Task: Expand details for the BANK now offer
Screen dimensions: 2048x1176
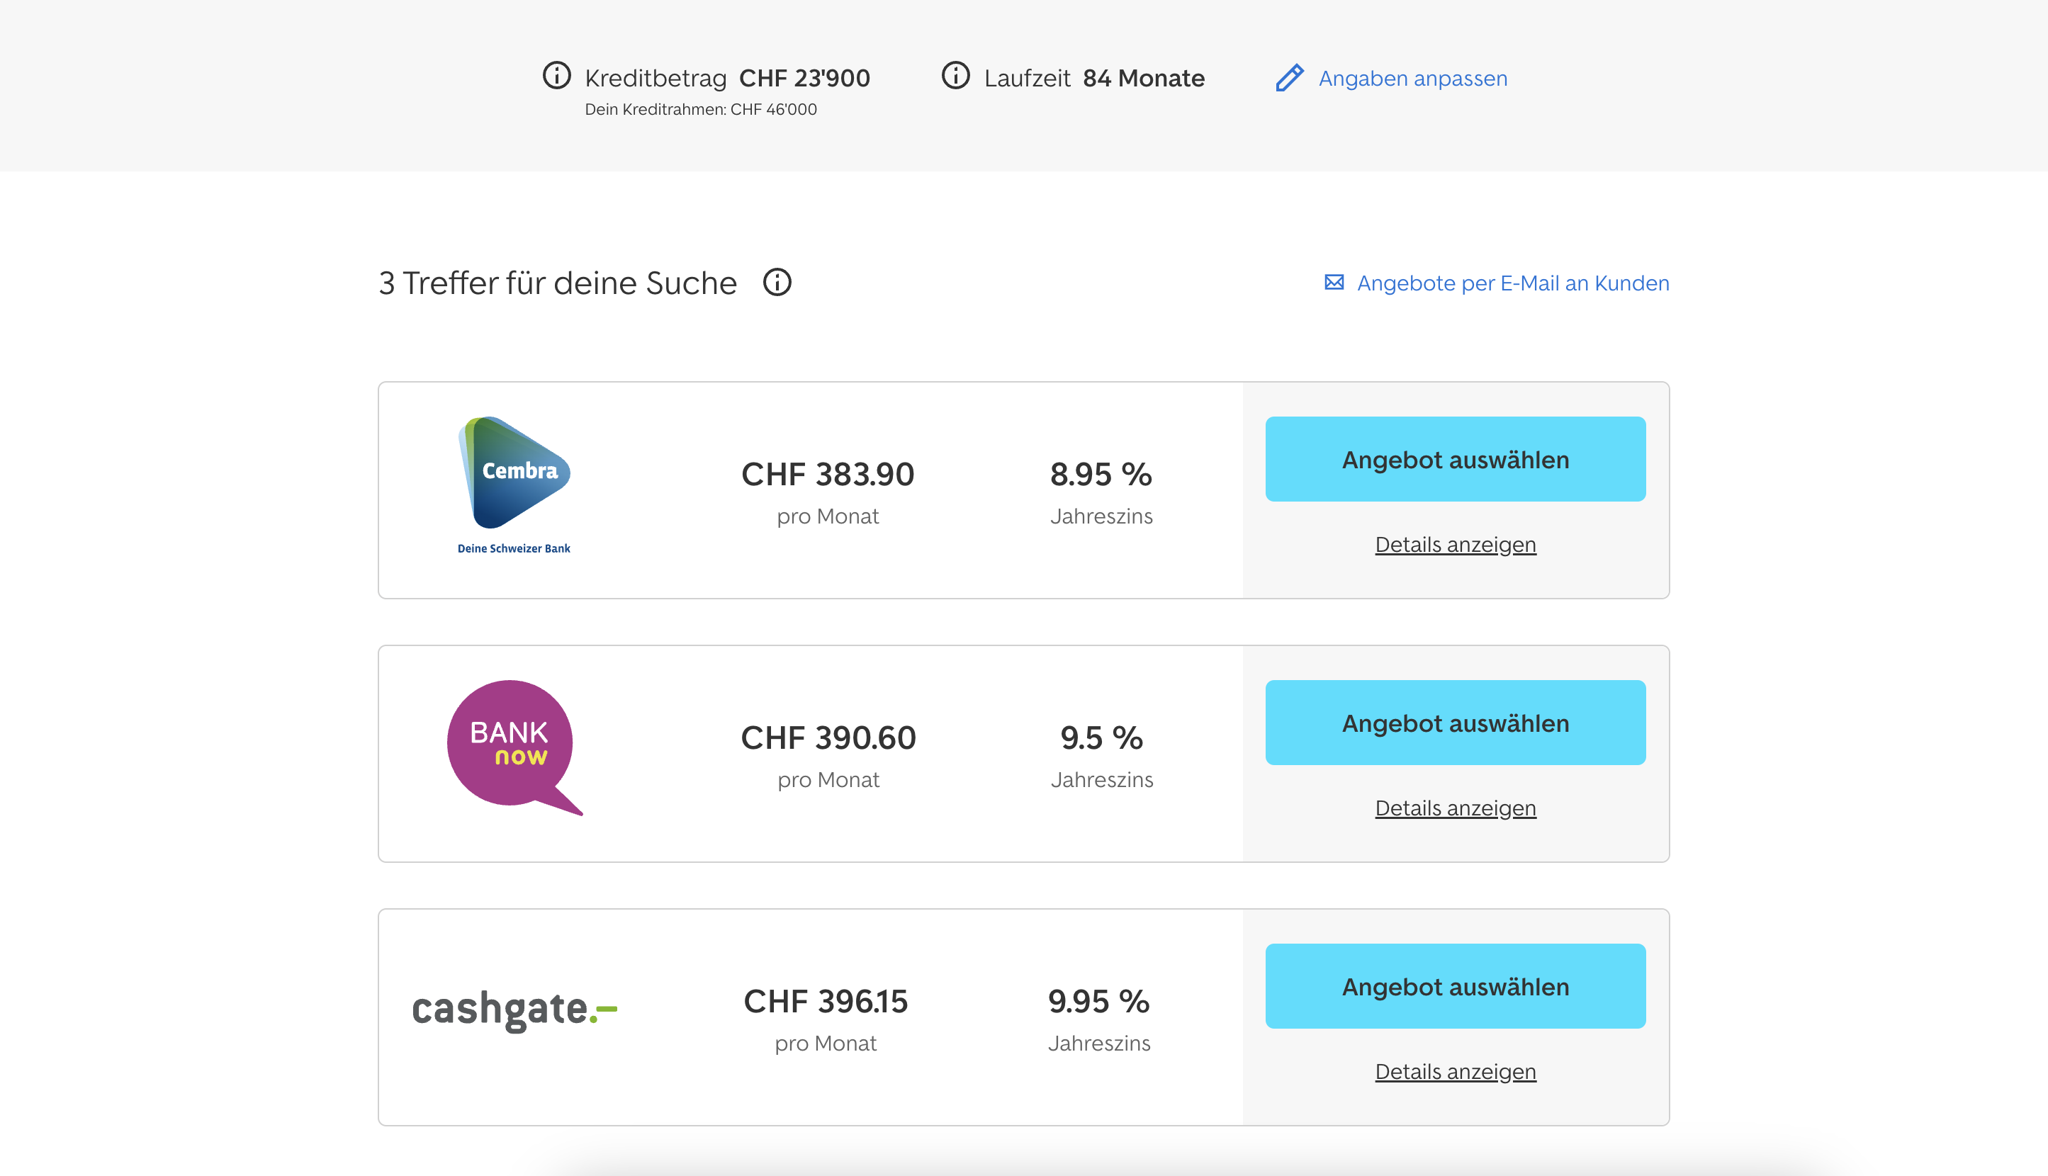Action: pos(1454,808)
